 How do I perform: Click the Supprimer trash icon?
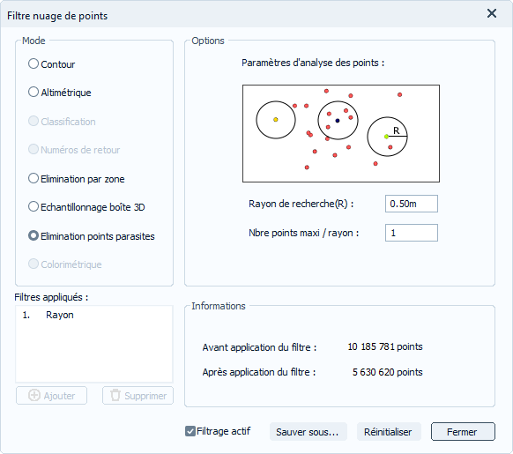115,396
